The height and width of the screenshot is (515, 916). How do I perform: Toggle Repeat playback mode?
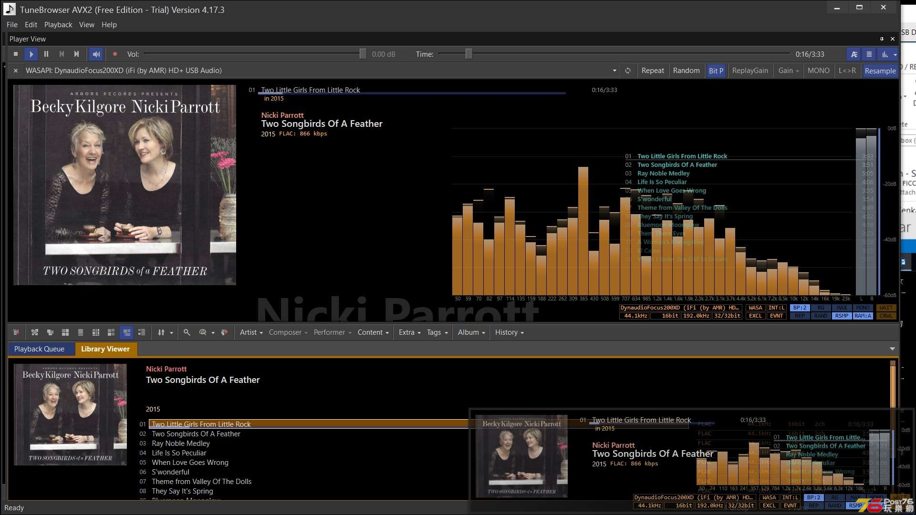pyautogui.click(x=653, y=71)
